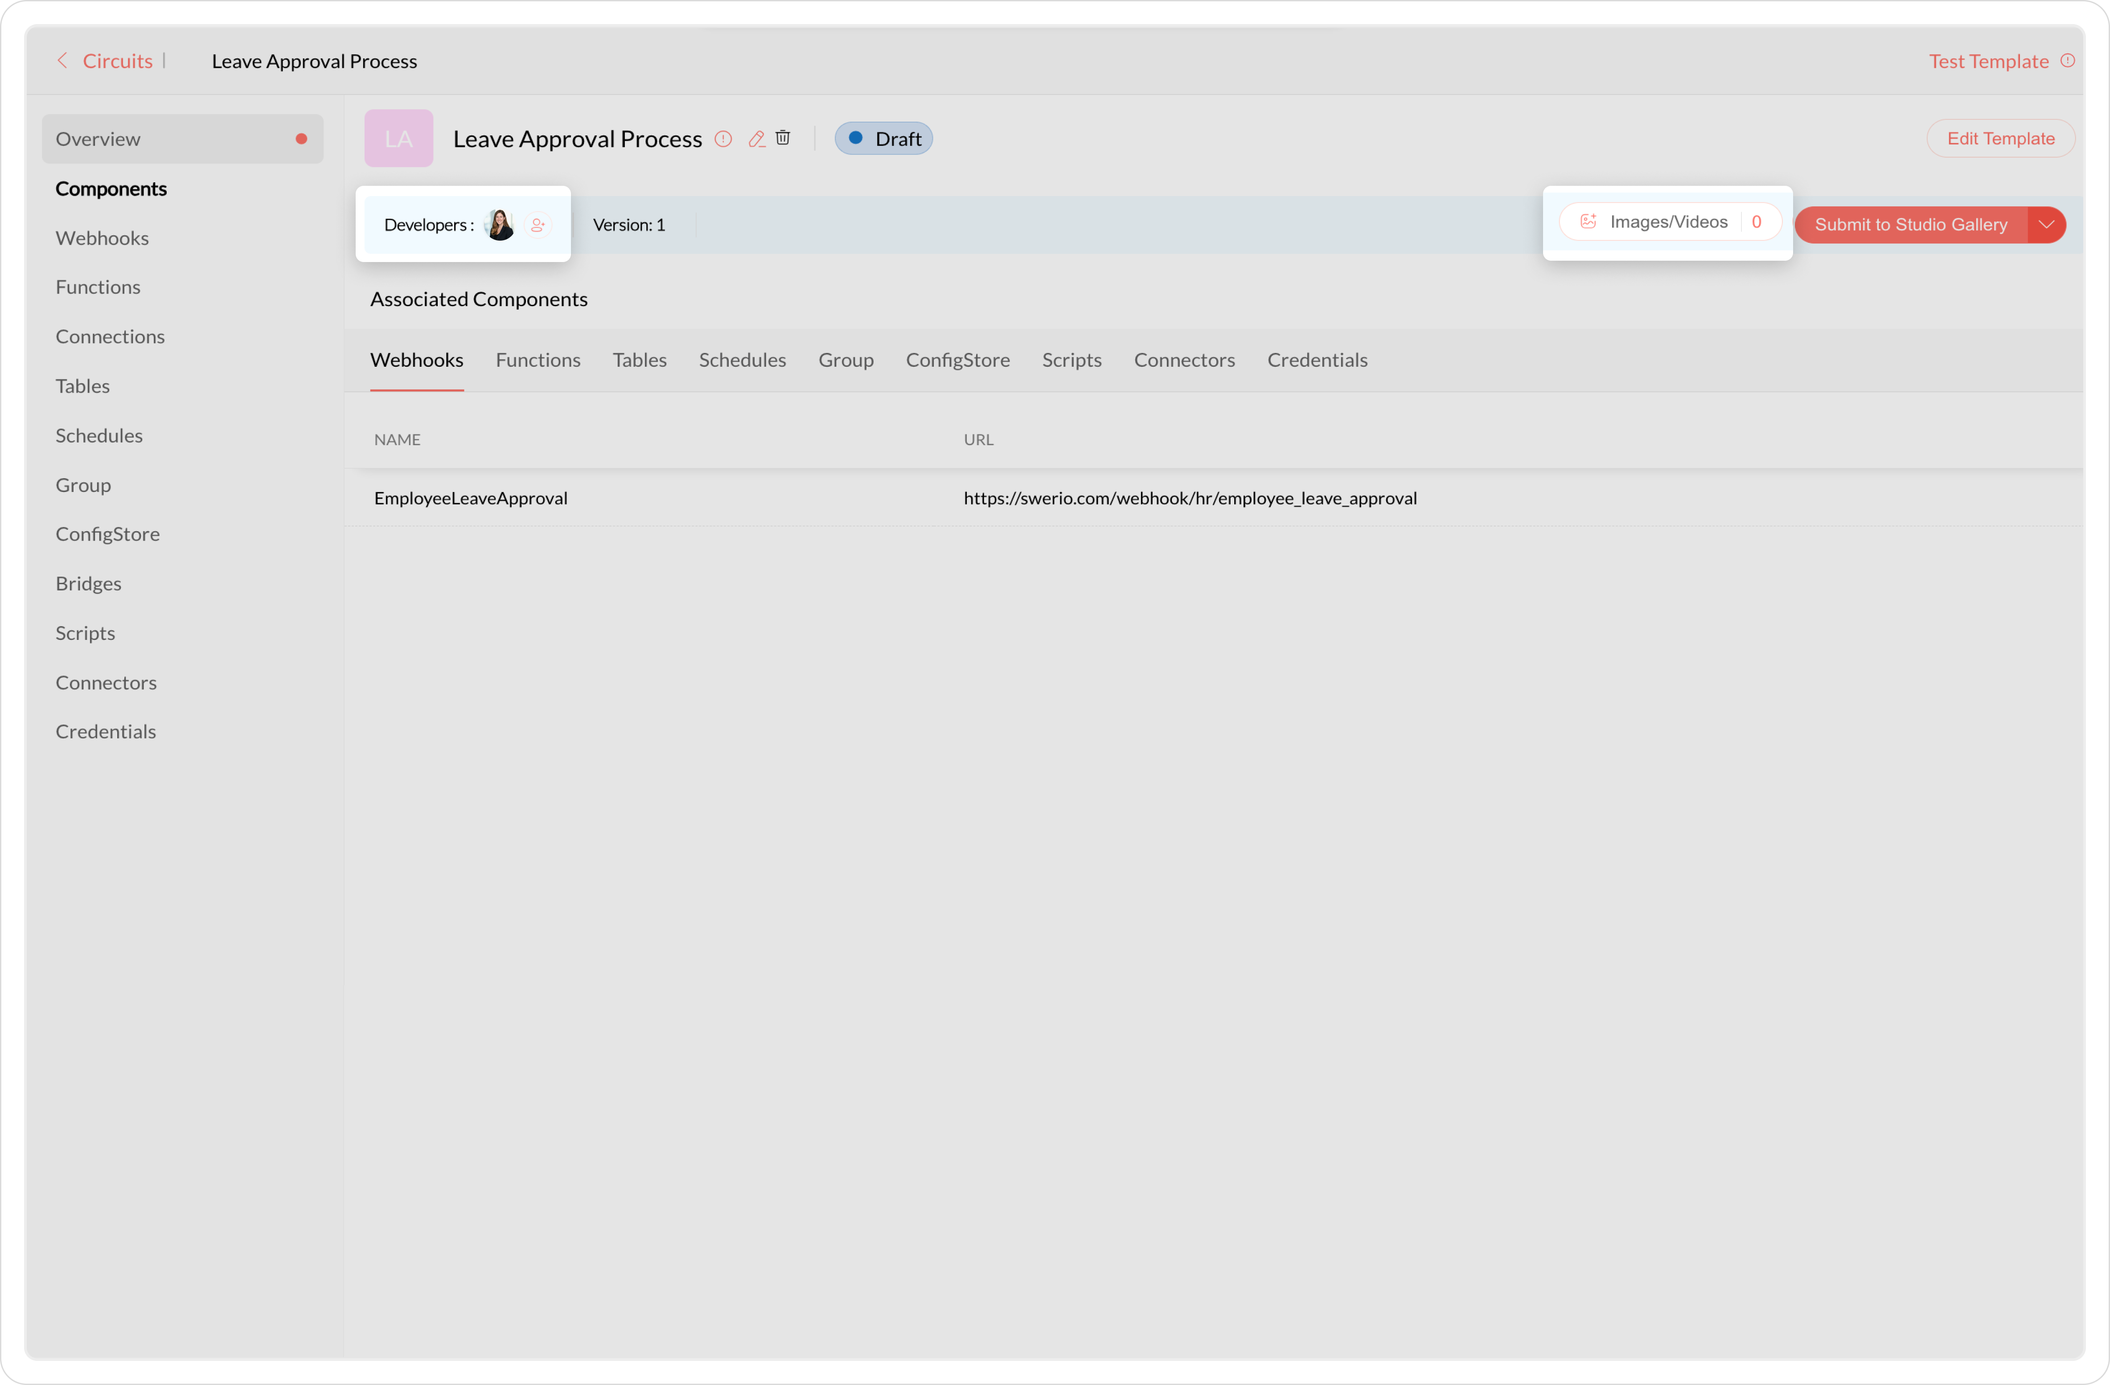Select Scripts in the left sidebar
The height and width of the screenshot is (1385, 2110).
pos(85,634)
